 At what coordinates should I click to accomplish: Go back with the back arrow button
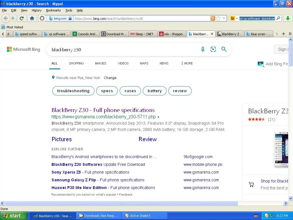pos(5,18)
